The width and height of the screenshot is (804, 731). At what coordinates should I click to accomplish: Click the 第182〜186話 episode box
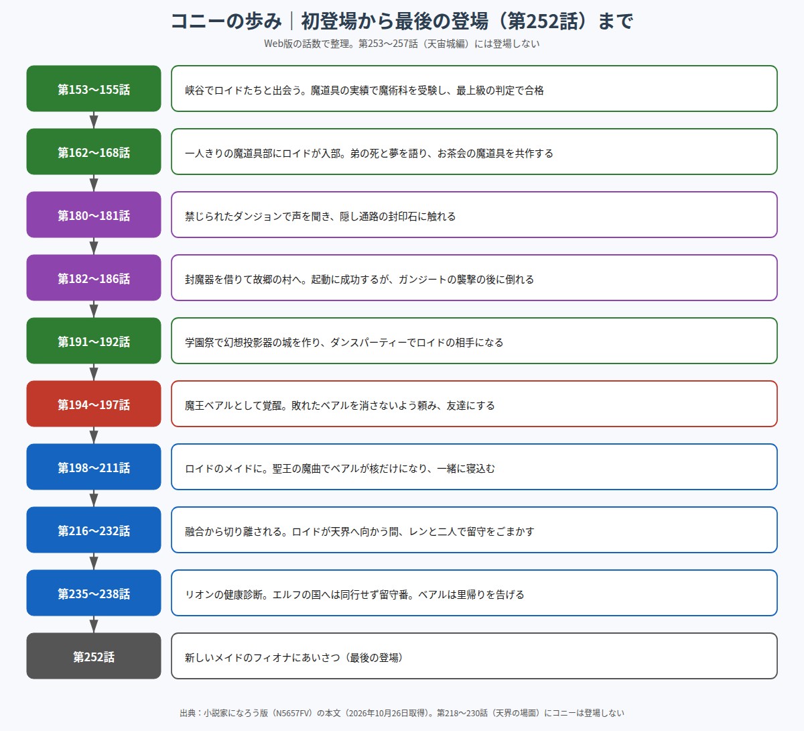coord(94,278)
